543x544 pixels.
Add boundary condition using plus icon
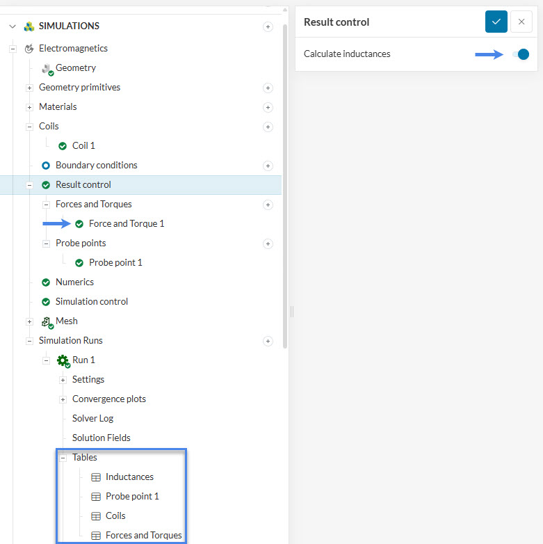(268, 166)
